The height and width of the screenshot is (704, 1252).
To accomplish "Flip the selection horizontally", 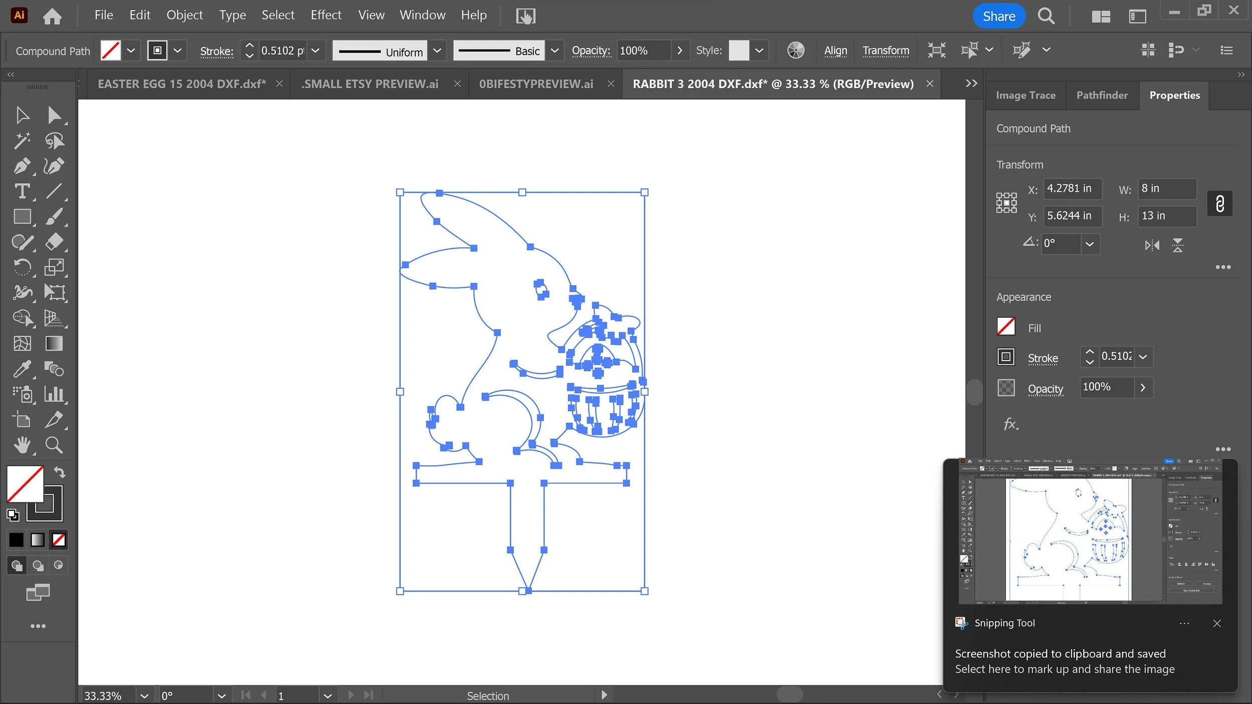I will tap(1152, 245).
